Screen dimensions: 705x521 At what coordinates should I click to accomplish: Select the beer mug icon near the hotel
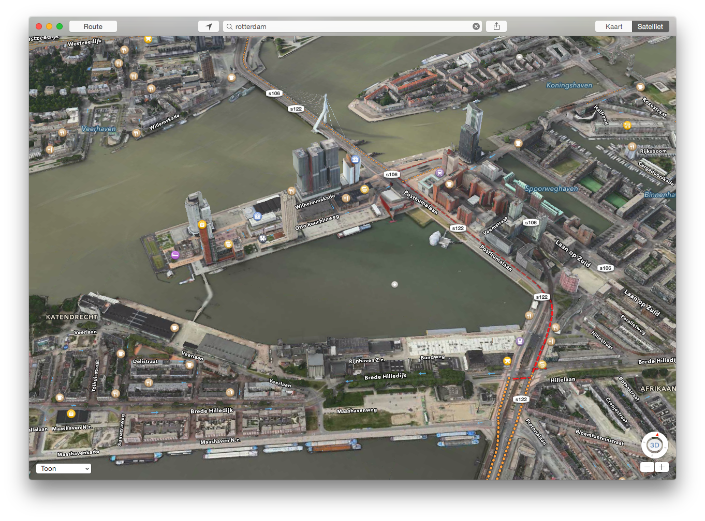pos(228,244)
